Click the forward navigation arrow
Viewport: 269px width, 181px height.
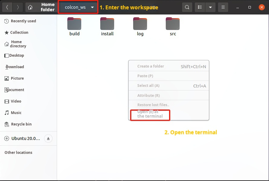(x=18, y=7)
